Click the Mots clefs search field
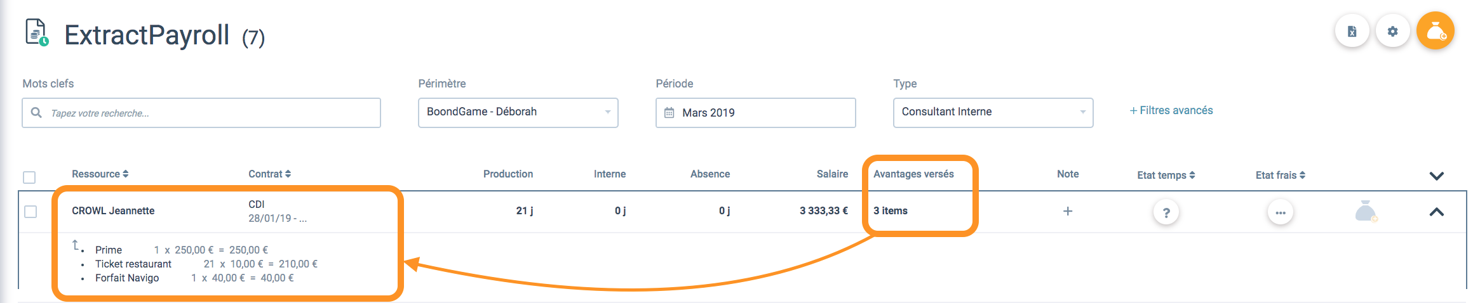The image size is (1480, 303). pyautogui.click(x=201, y=113)
